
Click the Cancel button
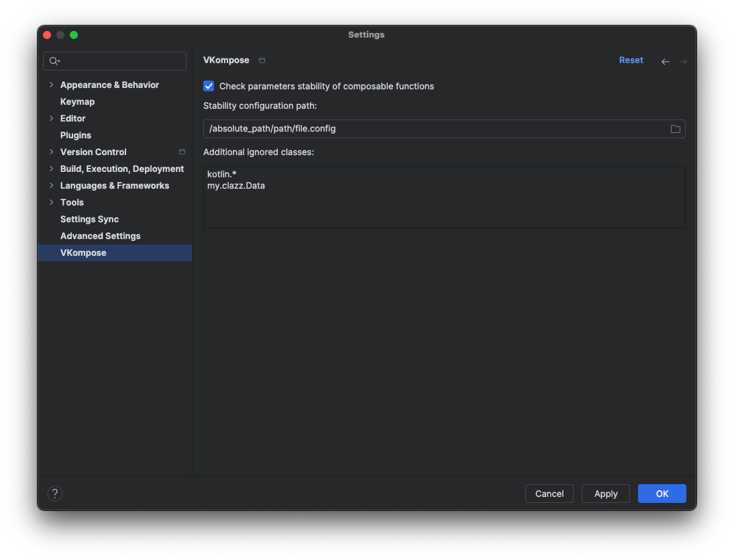point(549,494)
